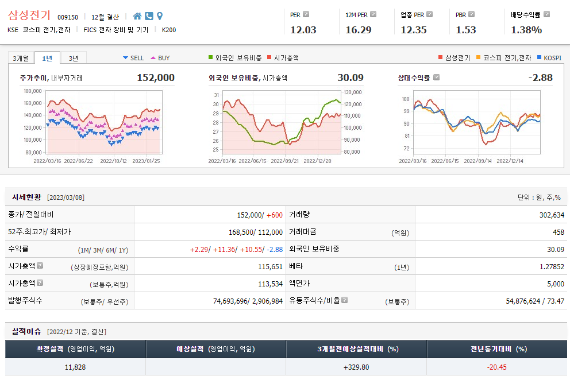
Task: Click KSE 코스피 전기,전자 sector label
Action: (39, 30)
